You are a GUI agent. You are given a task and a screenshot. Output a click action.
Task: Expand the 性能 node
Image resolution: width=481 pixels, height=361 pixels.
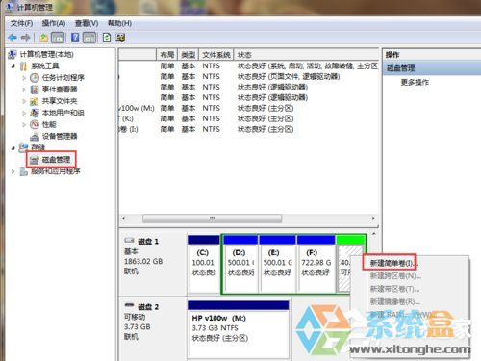[24, 124]
